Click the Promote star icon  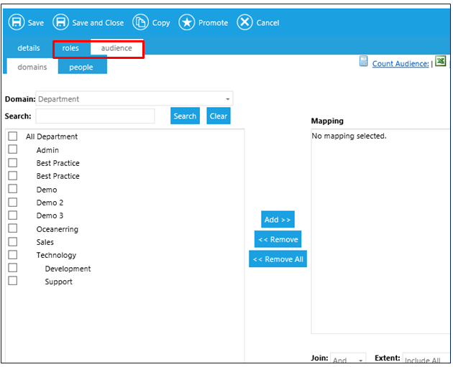[187, 22]
